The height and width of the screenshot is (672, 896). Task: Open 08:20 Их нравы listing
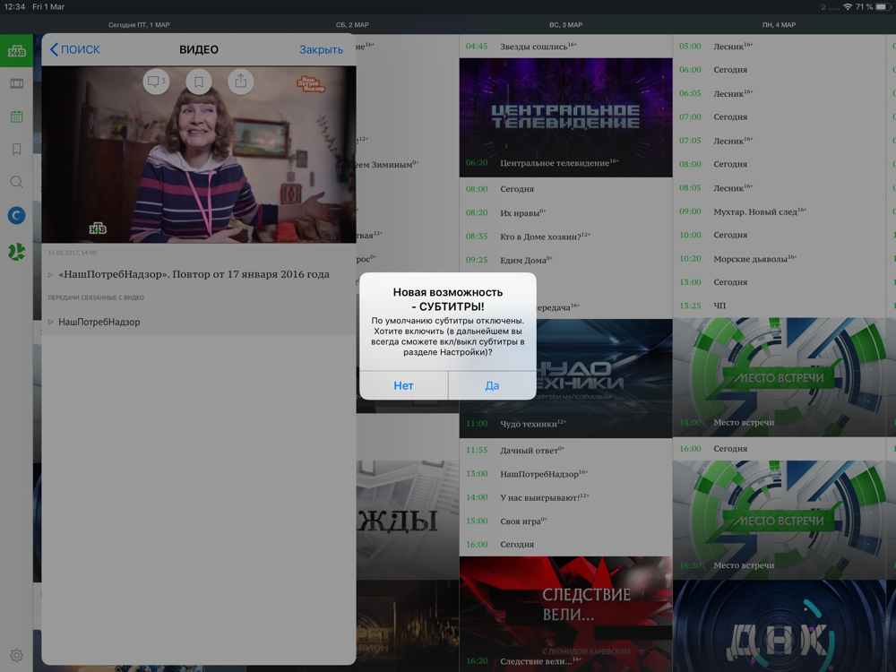point(565,212)
